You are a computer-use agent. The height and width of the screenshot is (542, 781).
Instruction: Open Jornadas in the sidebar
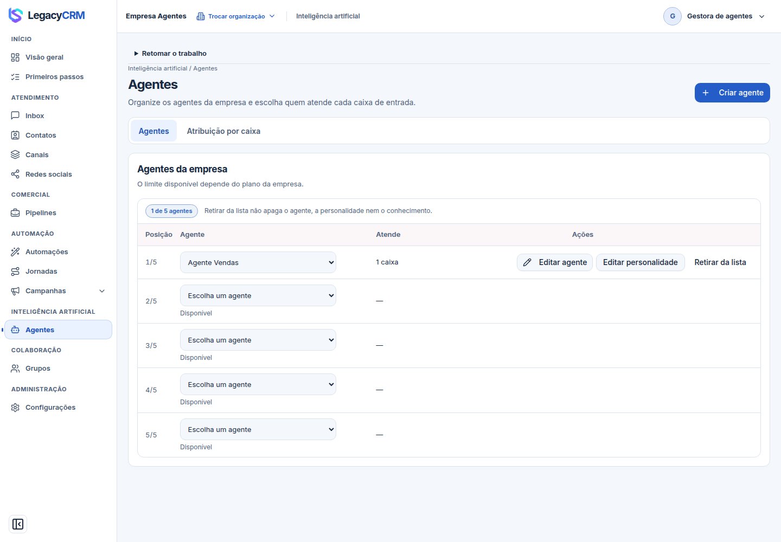58,272
